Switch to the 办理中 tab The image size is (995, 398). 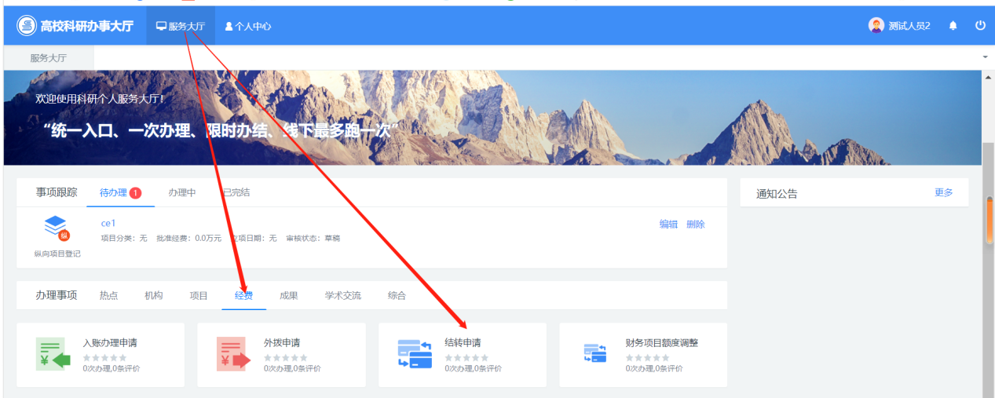point(182,192)
